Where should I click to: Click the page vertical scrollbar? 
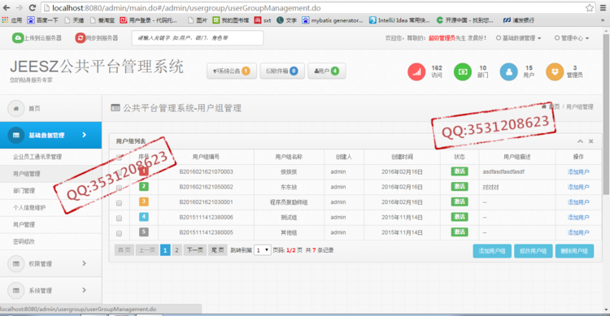point(606,115)
